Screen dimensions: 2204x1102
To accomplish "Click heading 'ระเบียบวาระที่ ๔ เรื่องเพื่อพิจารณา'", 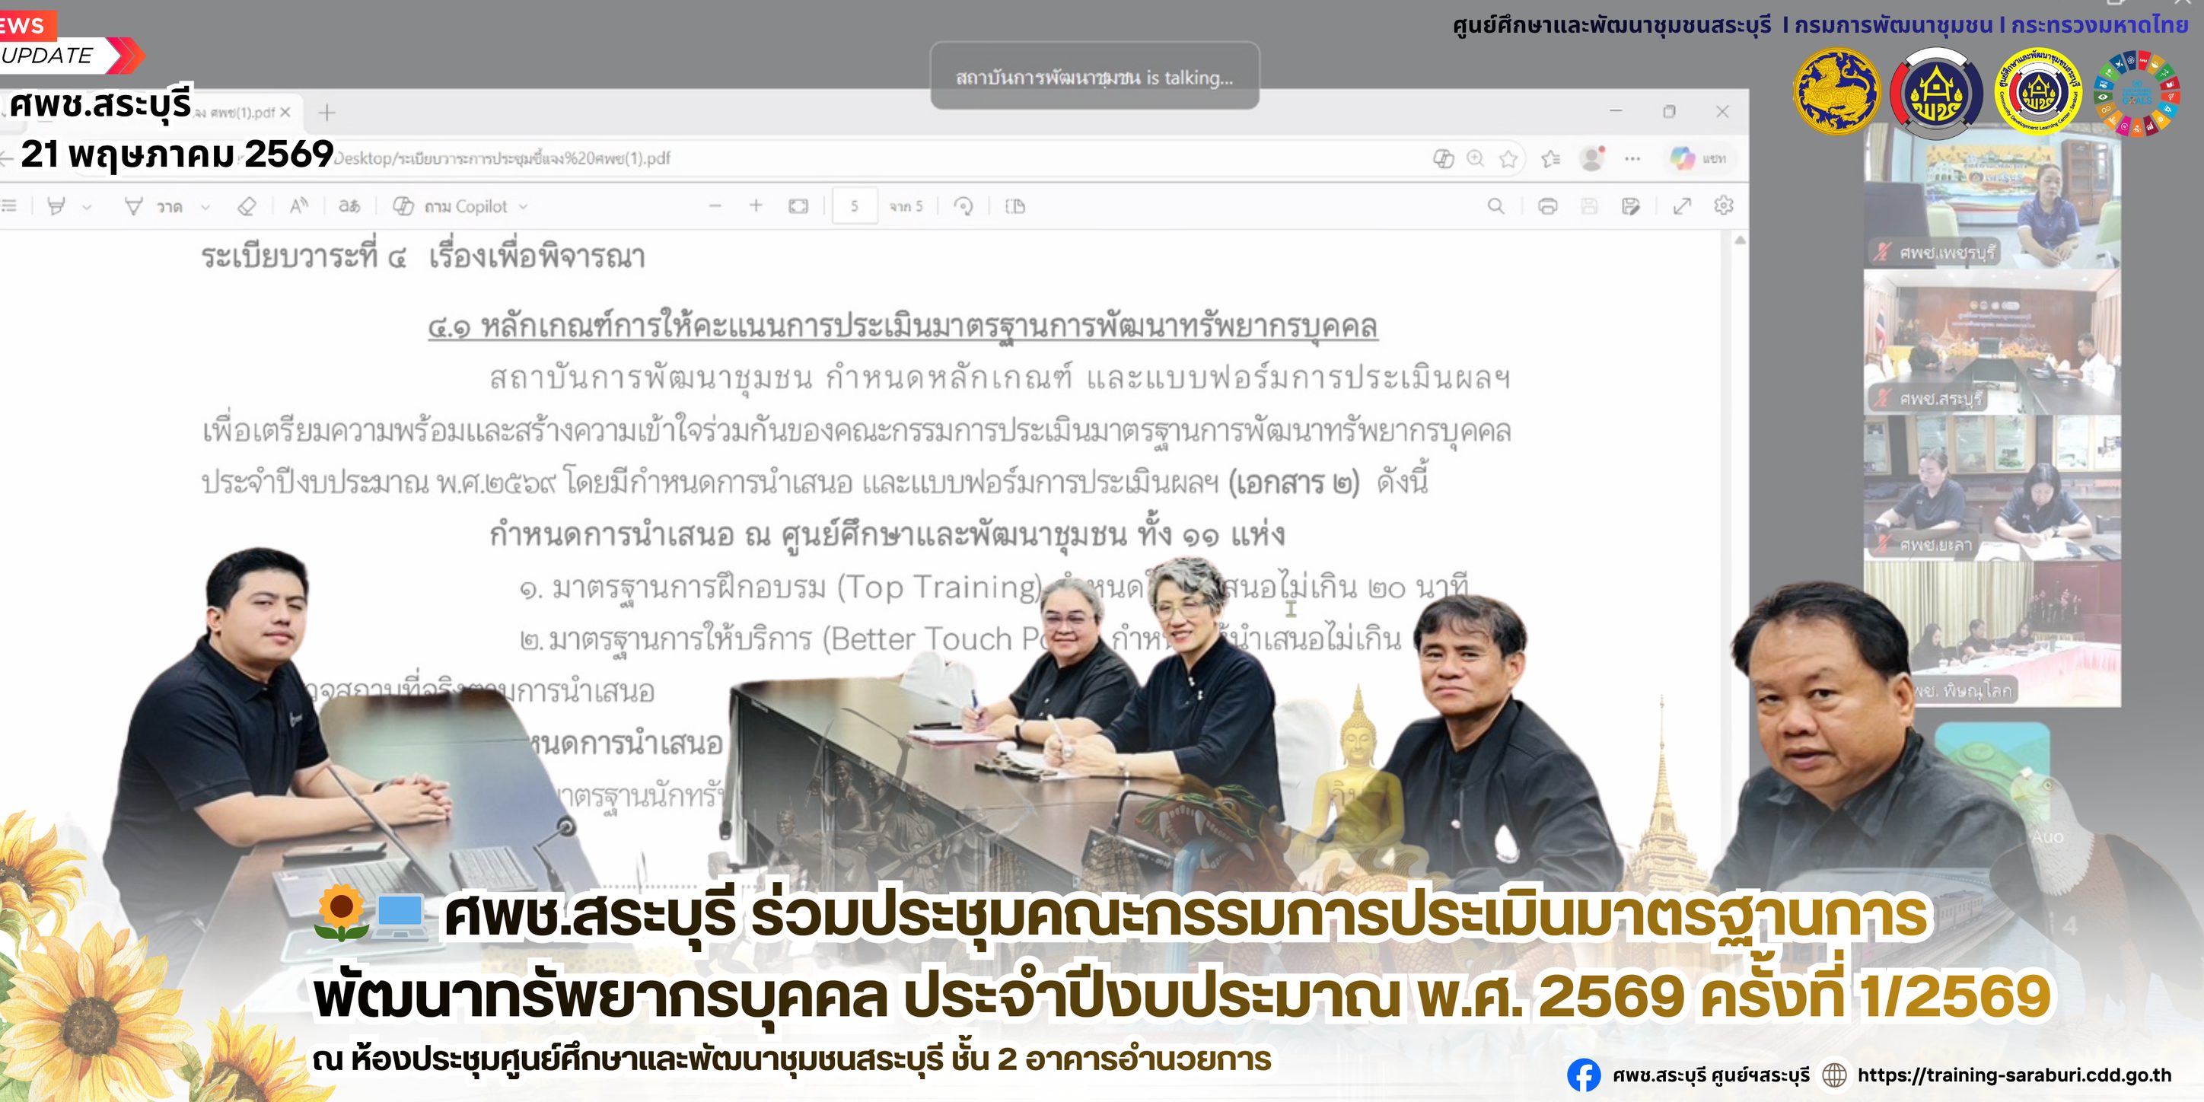I will click(x=422, y=256).
